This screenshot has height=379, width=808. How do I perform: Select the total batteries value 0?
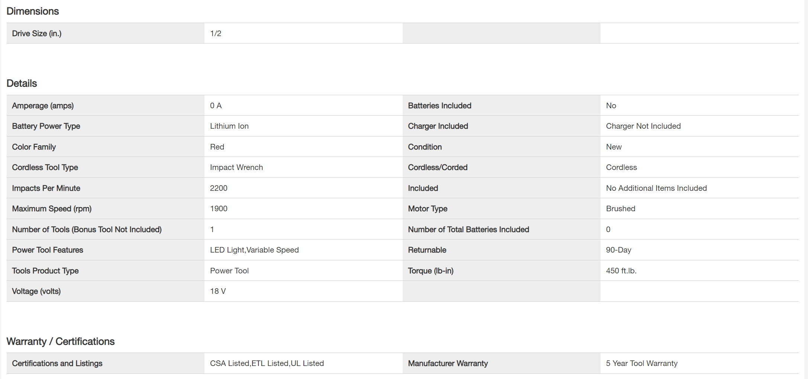click(608, 229)
